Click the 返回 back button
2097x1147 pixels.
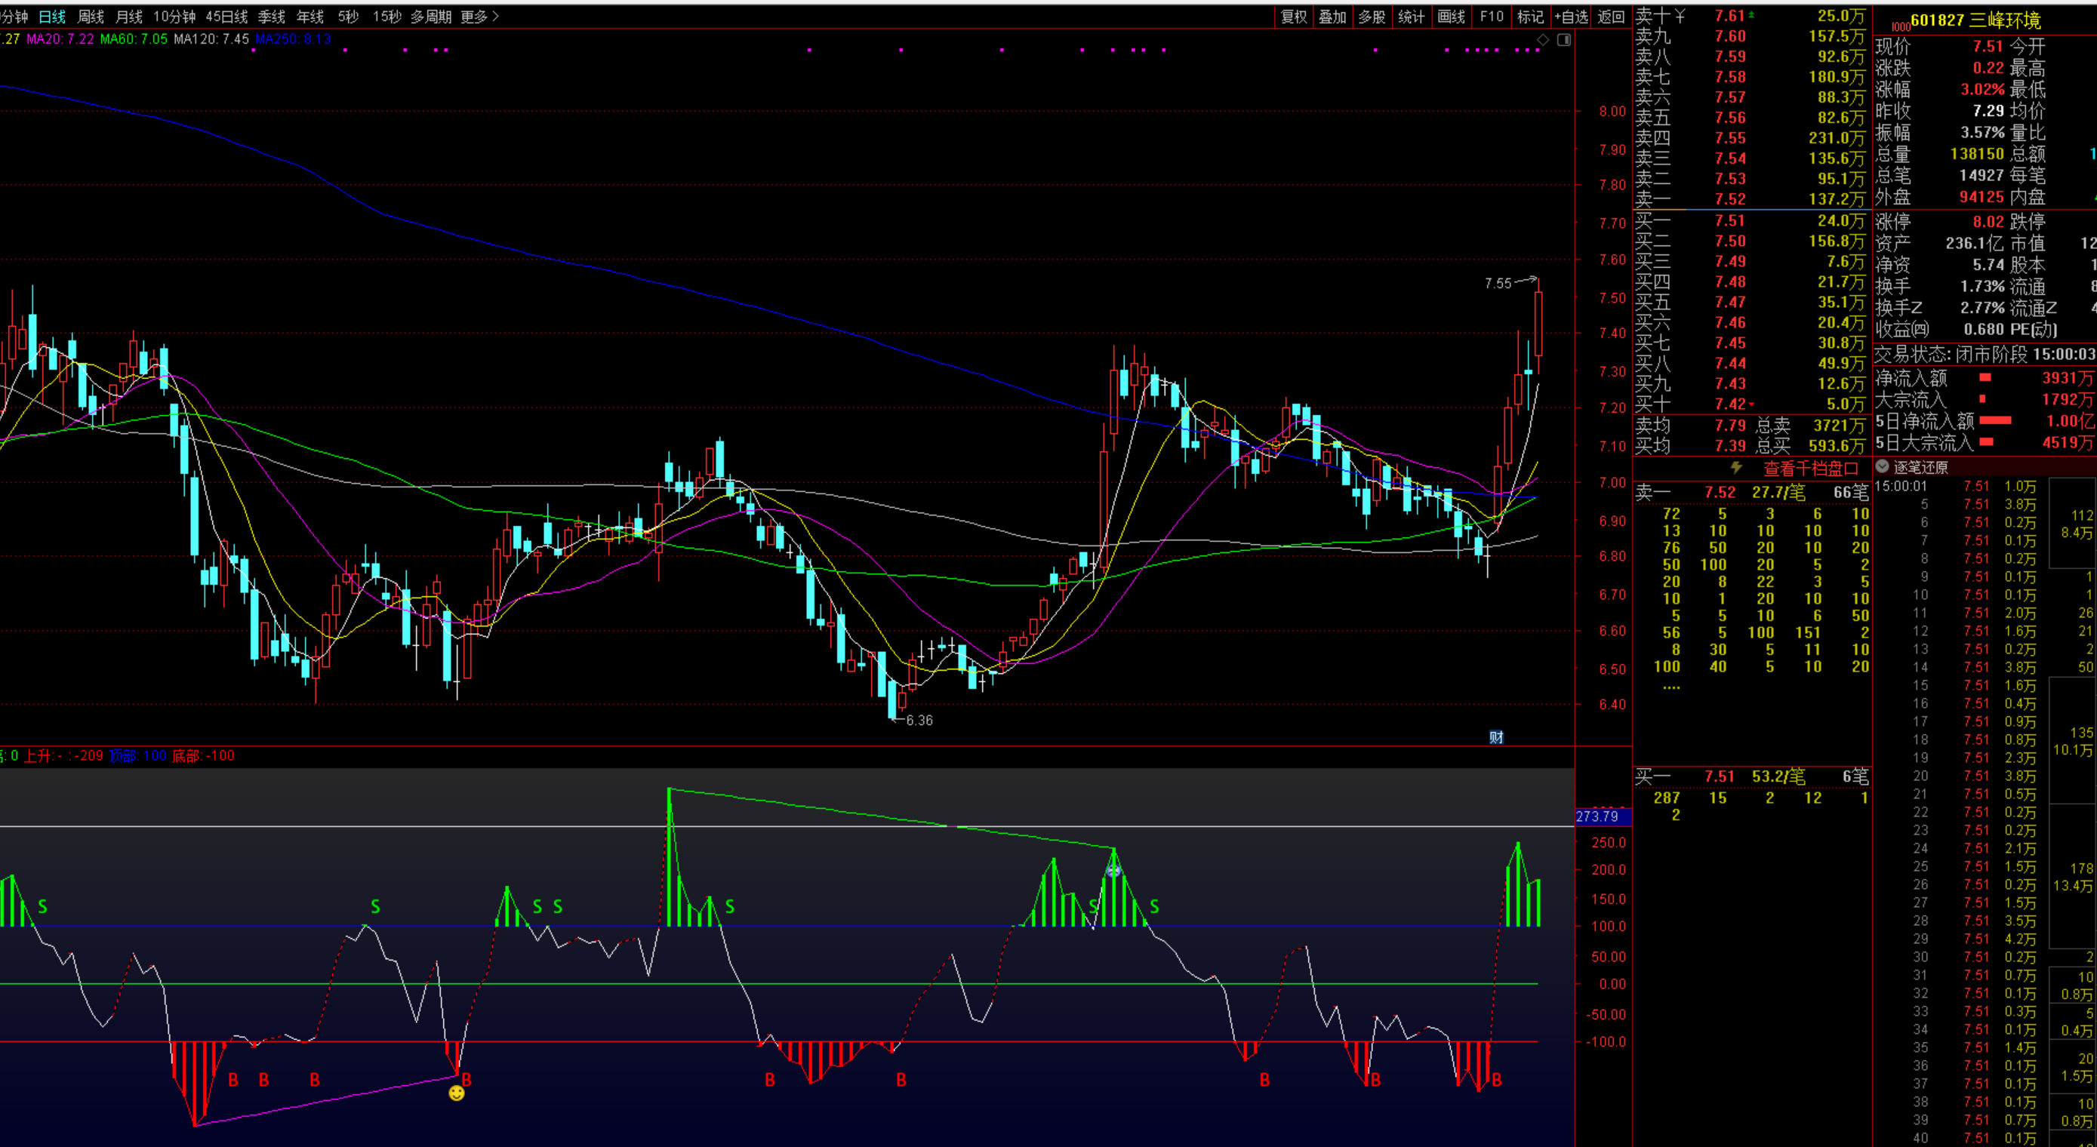click(x=1611, y=17)
